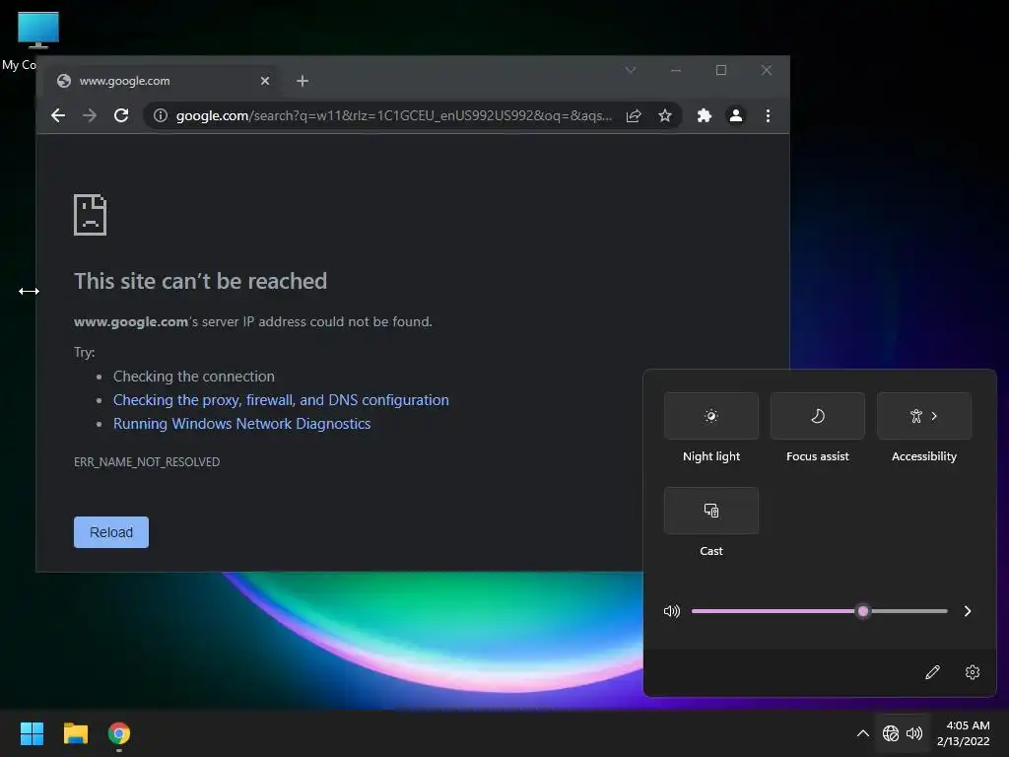Click the network globe icon in system tray
Viewport: 1009px width, 757px height.
[x=891, y=733]
